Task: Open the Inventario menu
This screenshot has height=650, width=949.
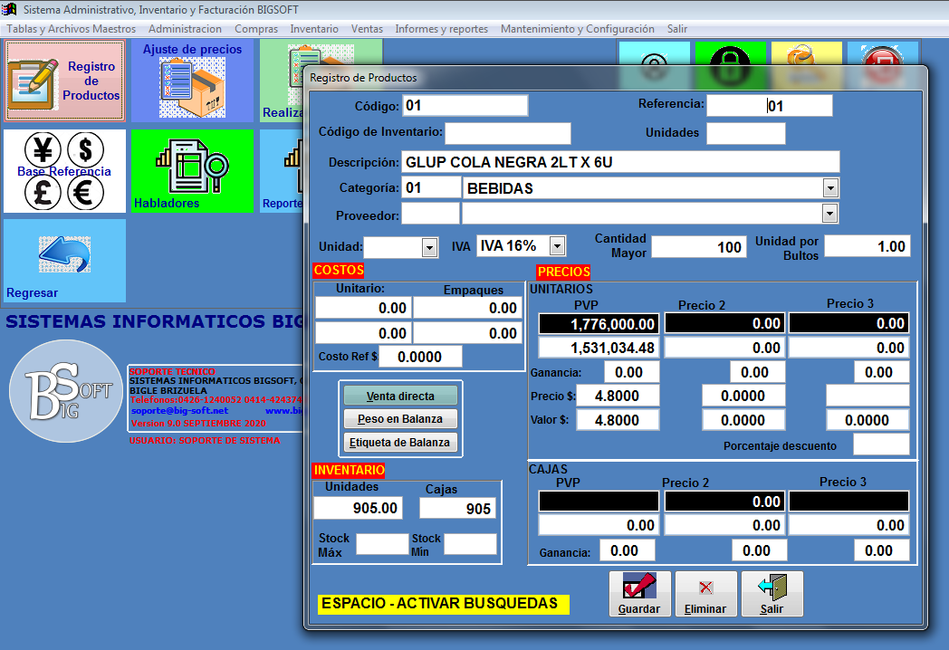Action: [314, 29]
